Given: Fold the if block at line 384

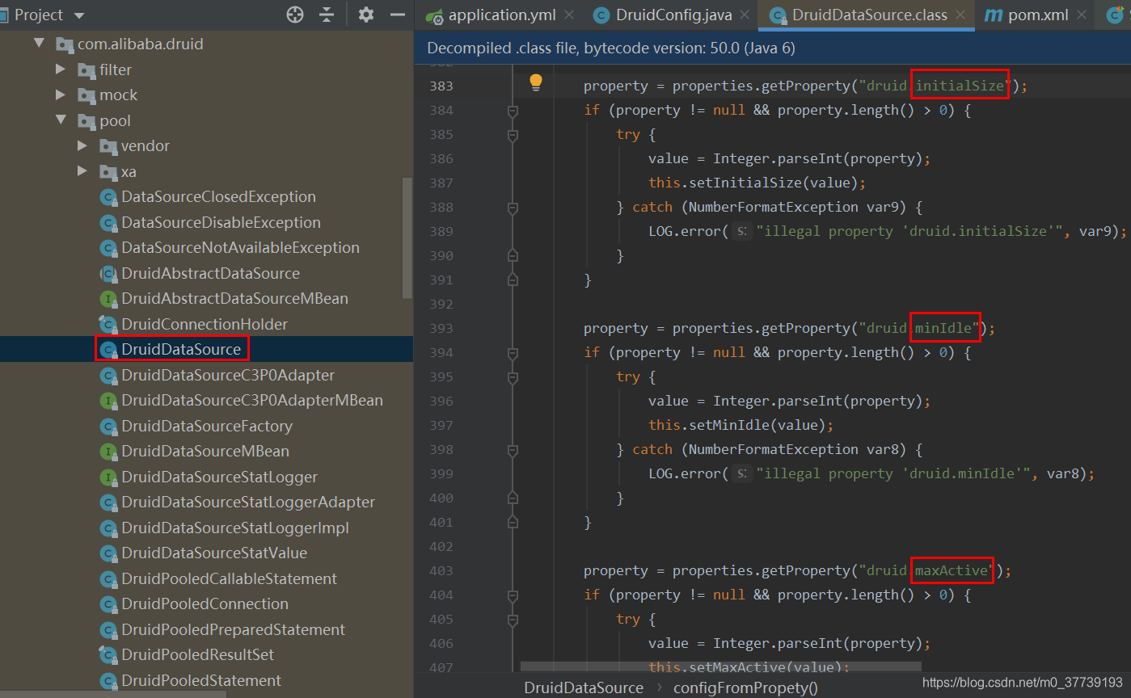Looking at the screenshot, I should pyautogui.click(x=512, y=111).
